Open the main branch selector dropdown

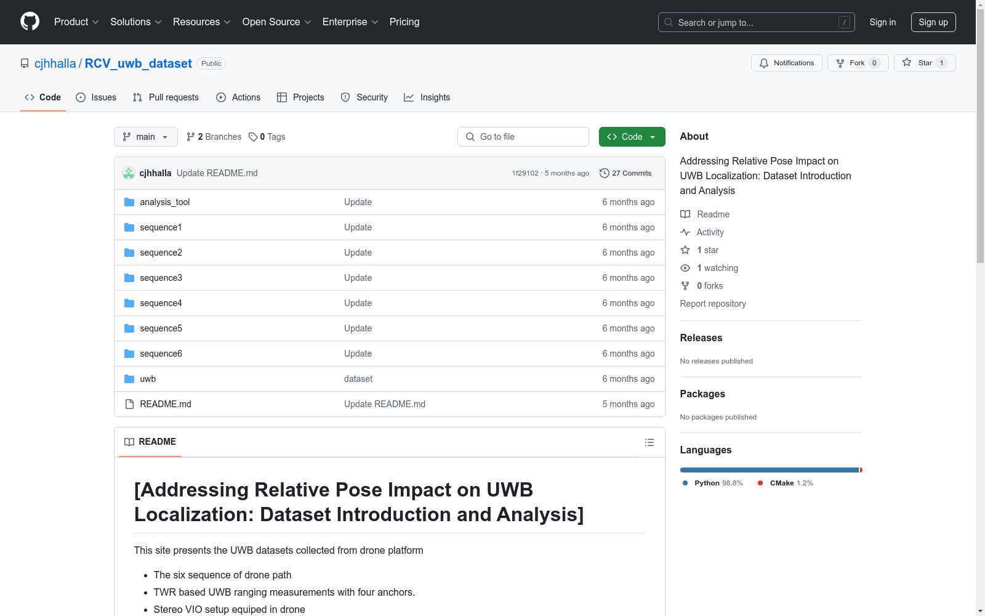(x=146, y=137)
